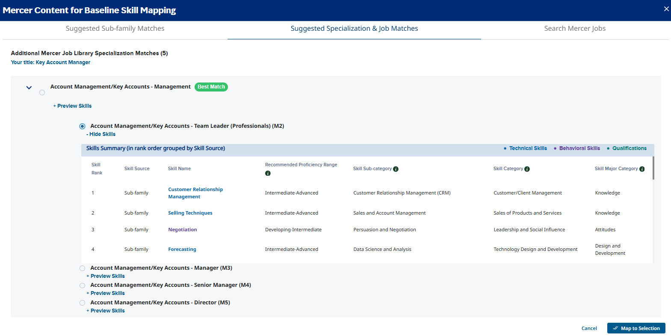Select the Director (M5) radio button
This screenshot has height=336, width=671.
(82, 303)
